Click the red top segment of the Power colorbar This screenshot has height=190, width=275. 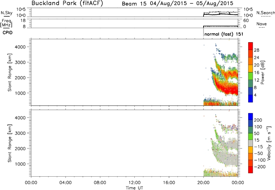pos(251,46)
